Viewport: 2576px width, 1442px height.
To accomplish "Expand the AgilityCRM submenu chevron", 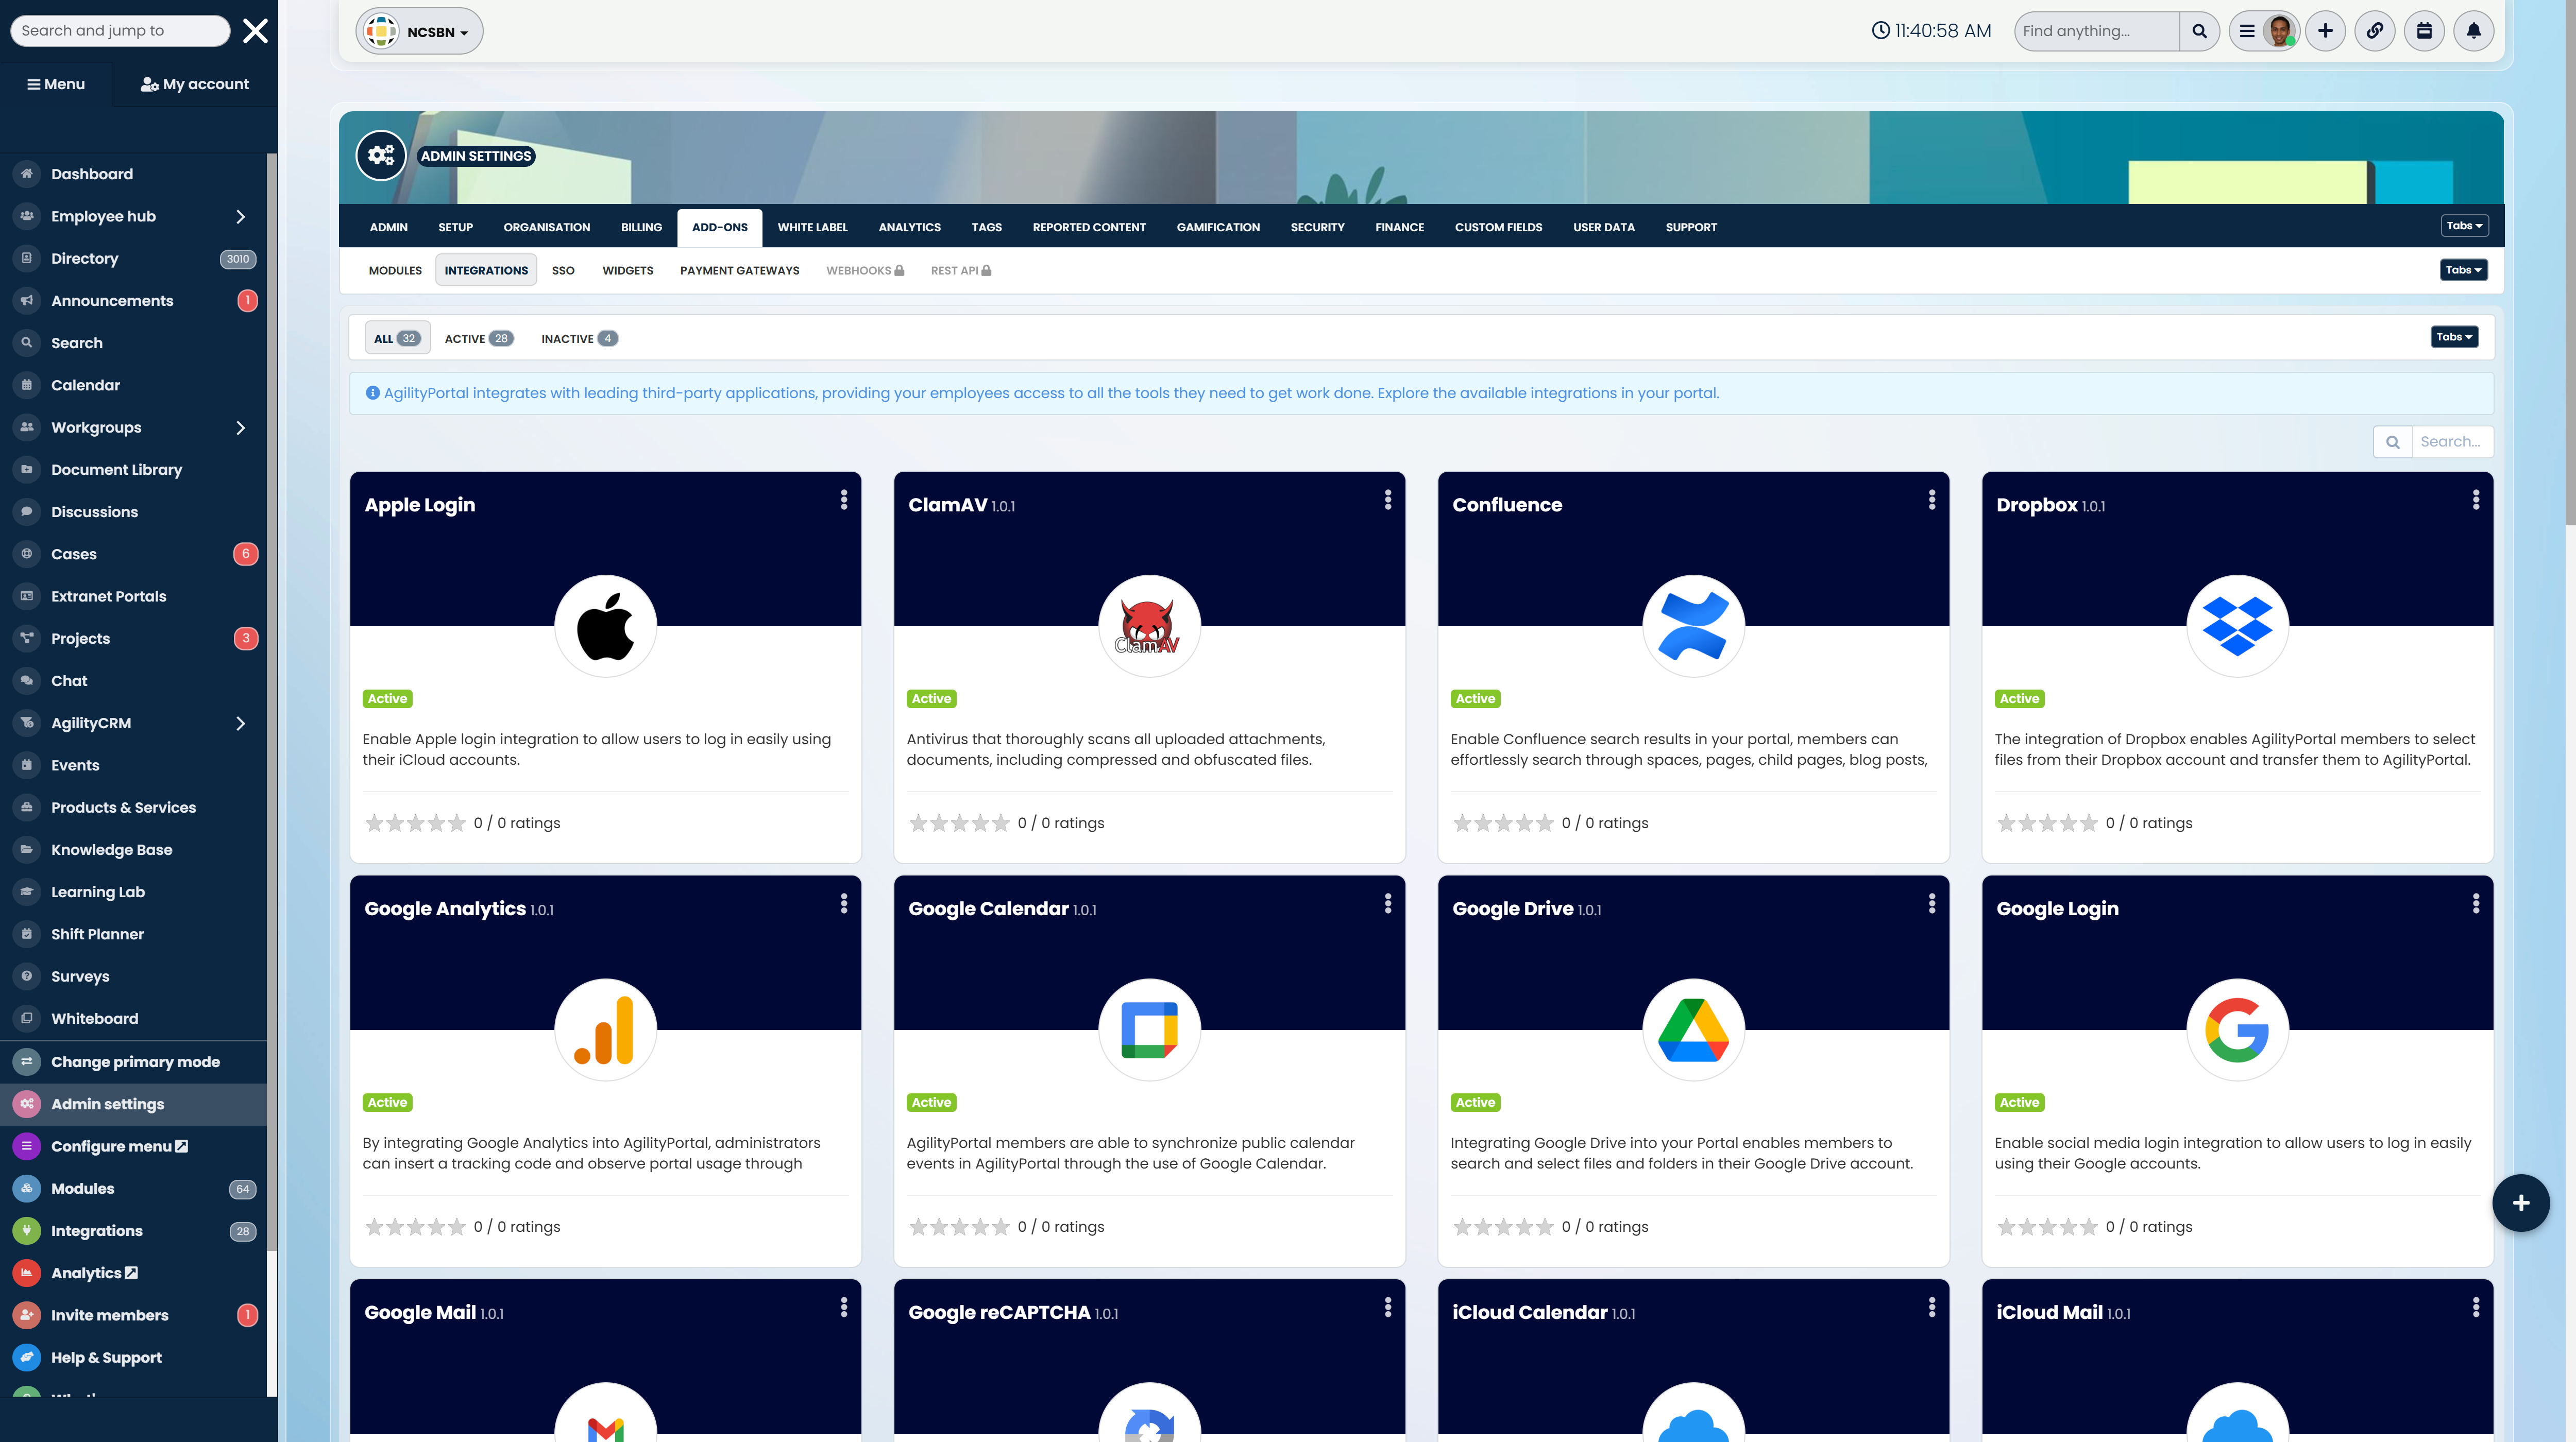I will click(x=240, y=724).
